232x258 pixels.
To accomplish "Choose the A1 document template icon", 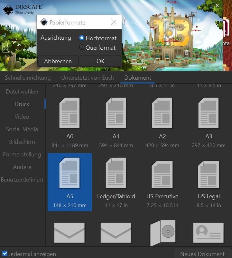I will pyautogui.click(x=116, y=113).
